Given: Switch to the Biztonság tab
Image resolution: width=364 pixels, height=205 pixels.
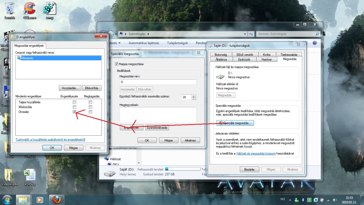Looking at the screenshot, I should (x=221, y=55).
